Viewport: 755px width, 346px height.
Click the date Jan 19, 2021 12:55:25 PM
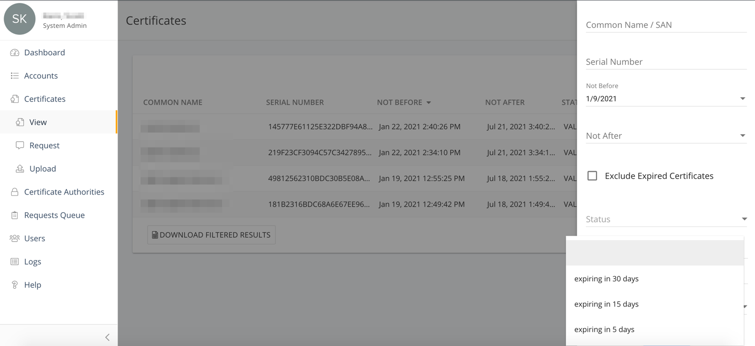tap(422, 178)
